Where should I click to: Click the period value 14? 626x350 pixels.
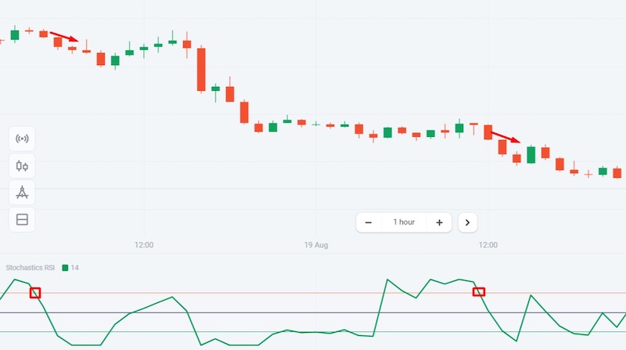click(75, 268)
